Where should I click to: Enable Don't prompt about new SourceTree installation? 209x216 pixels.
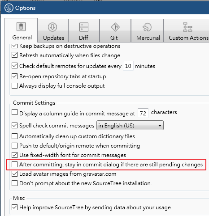(x=14, y=183)
